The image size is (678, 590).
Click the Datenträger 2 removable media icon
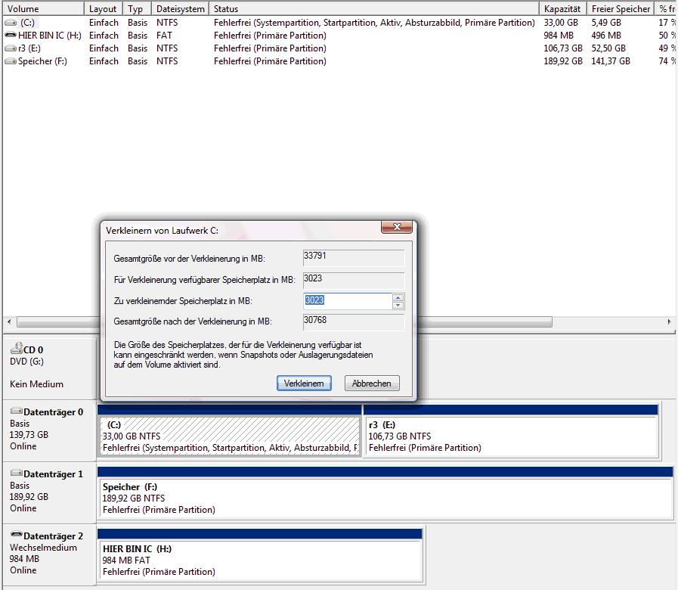pyautogui.click(x=16, y=536)
